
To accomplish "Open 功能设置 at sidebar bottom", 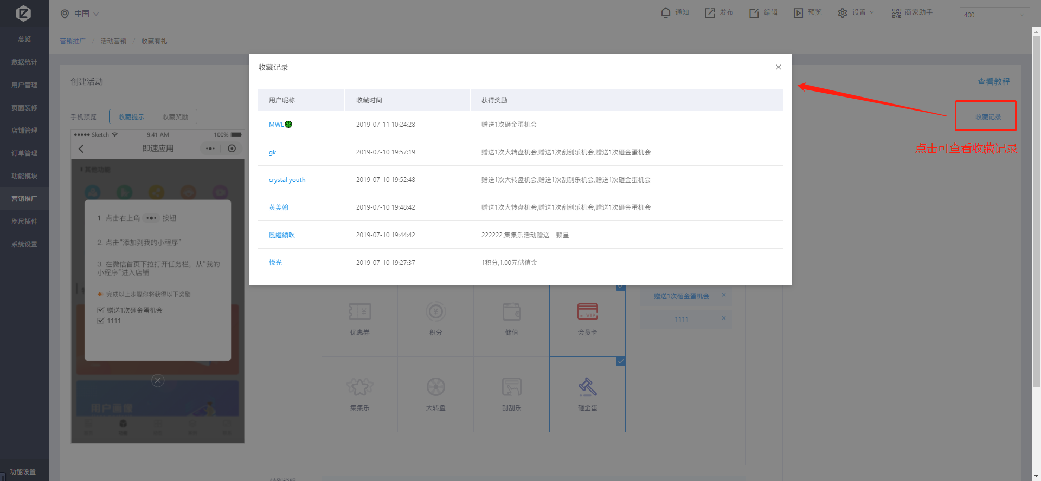I will point(23,472).
